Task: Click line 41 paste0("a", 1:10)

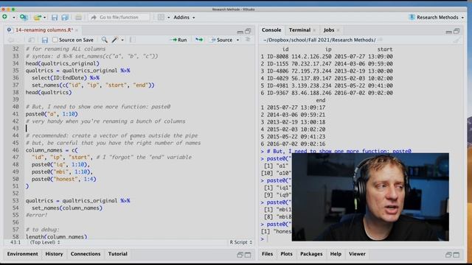Action: point(52,114)
